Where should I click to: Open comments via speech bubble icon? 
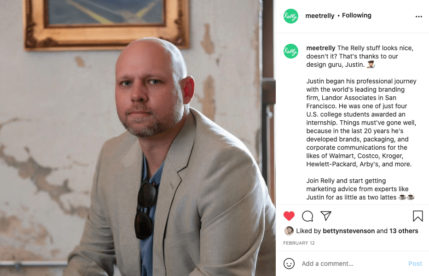(x=307, y=216)
